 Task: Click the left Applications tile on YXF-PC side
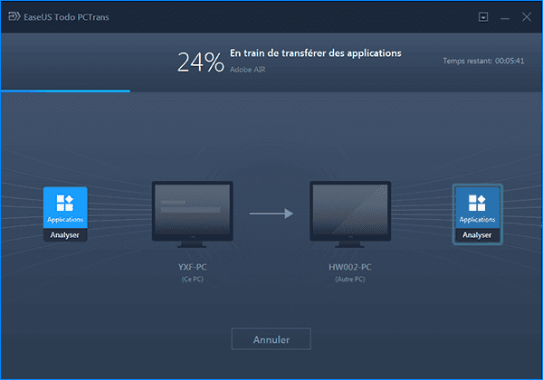point(65,207)
